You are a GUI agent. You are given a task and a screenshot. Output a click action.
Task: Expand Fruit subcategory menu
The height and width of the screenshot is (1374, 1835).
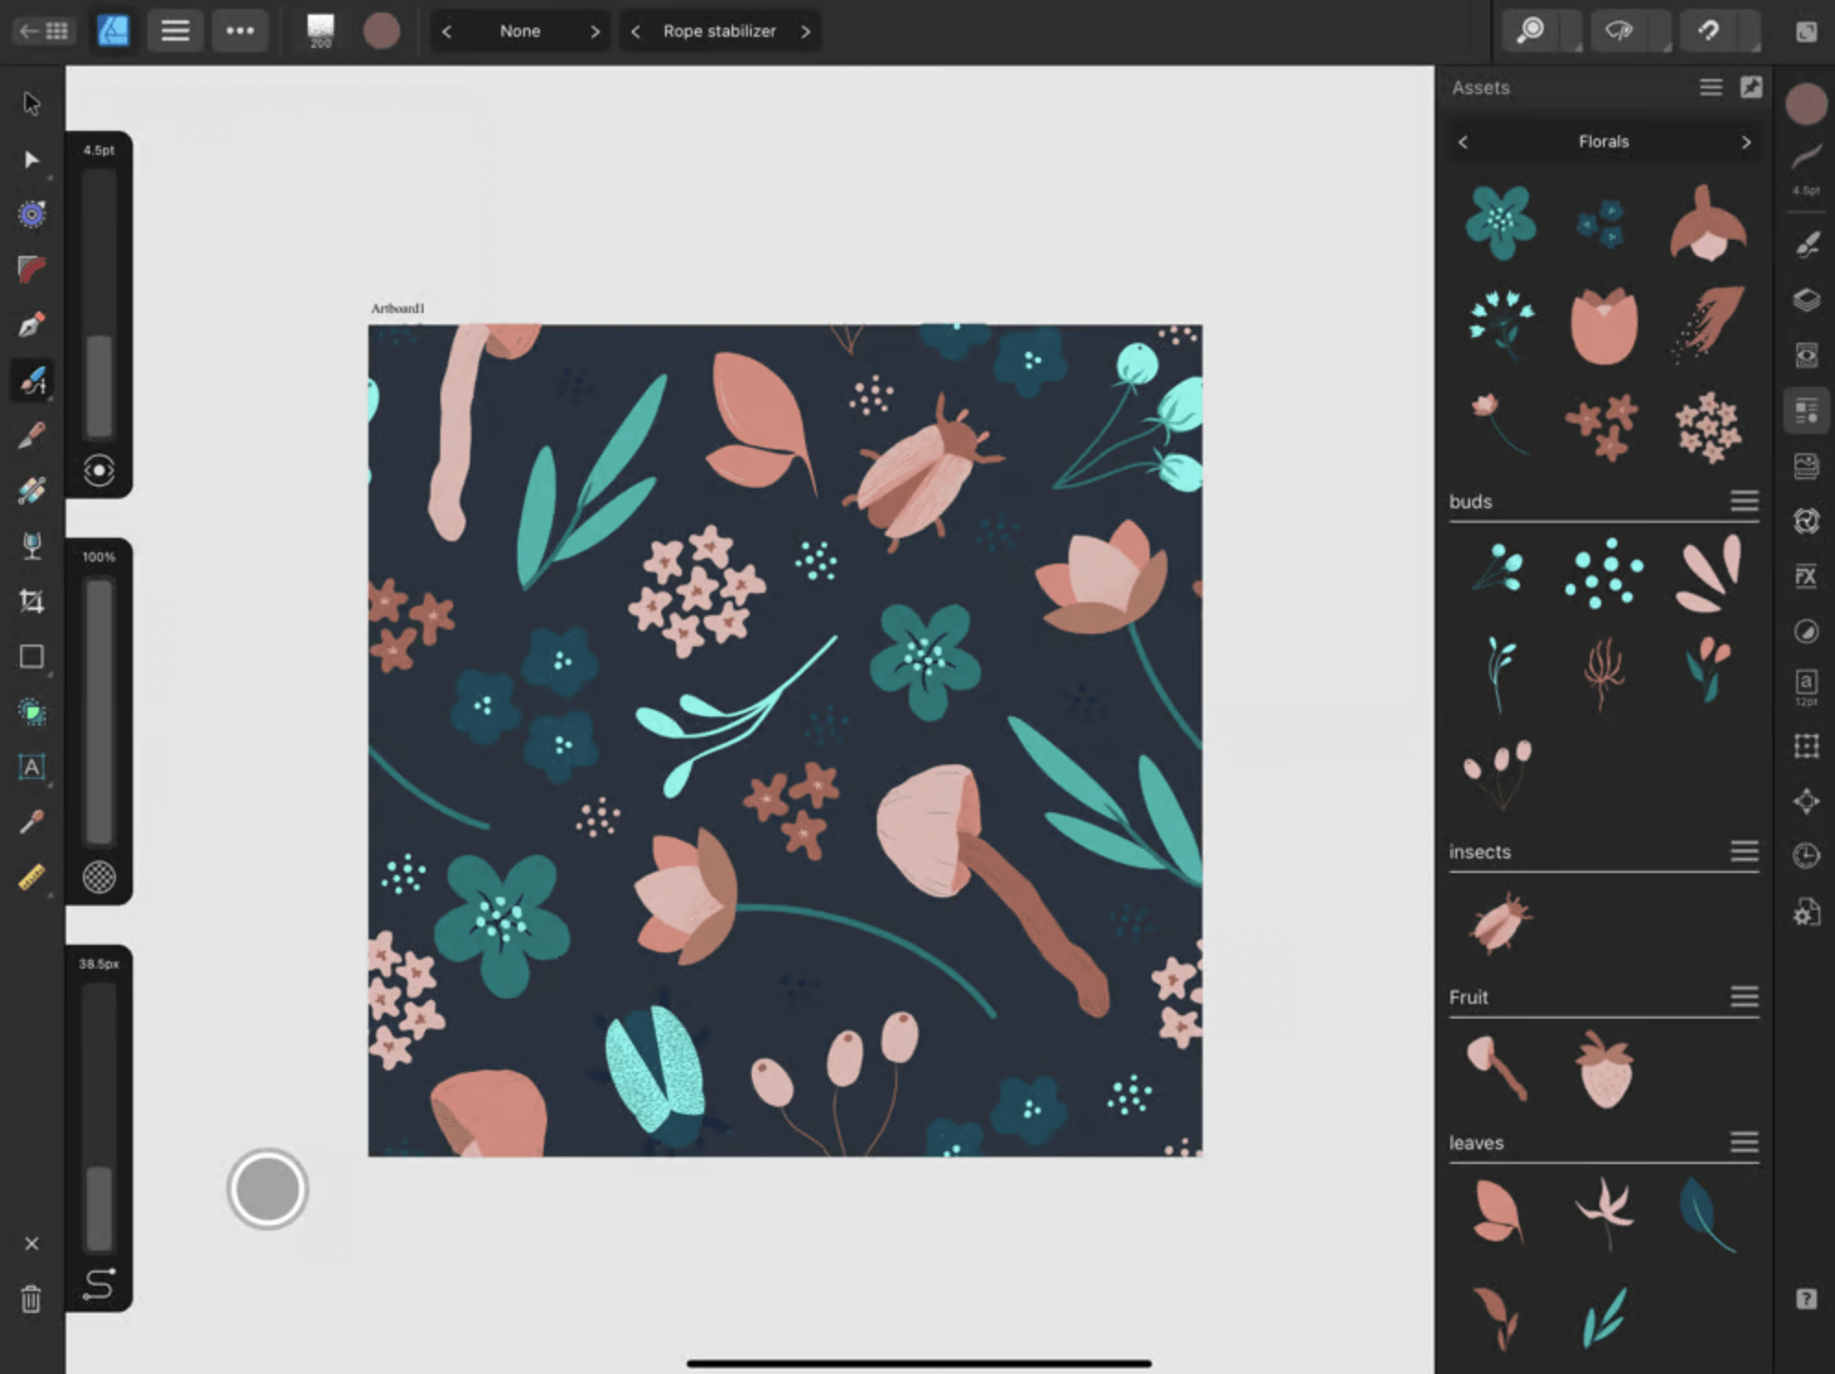(x=1744, y=996)
